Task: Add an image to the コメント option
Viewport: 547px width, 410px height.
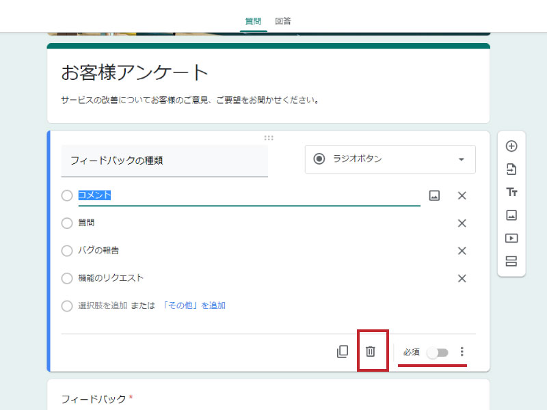Action: pyautogui.click(x=434, y=195)
